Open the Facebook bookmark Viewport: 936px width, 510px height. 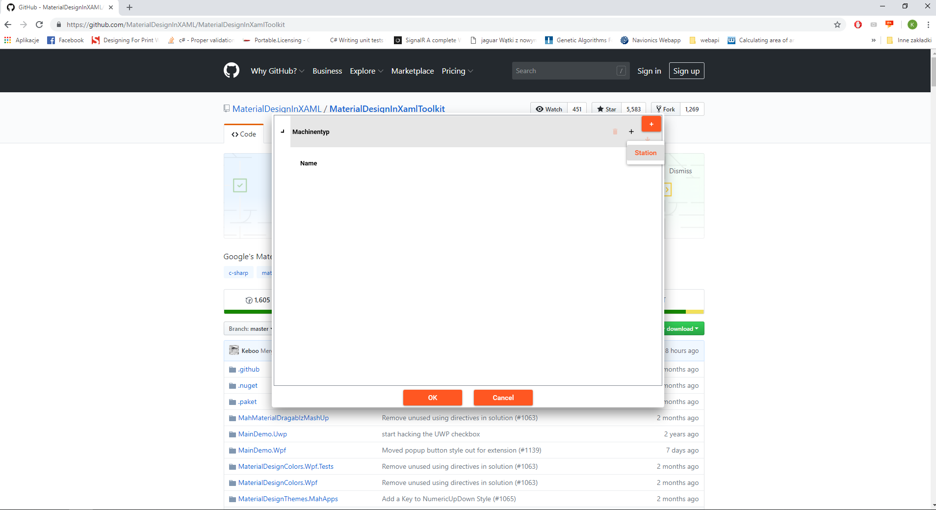pos(65,40)
